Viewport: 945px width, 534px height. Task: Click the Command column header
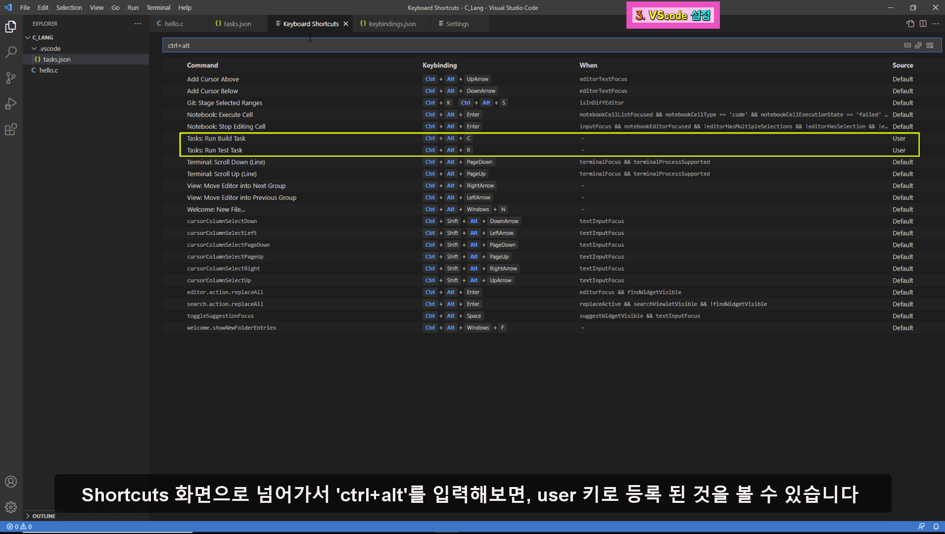coord(202,65)
